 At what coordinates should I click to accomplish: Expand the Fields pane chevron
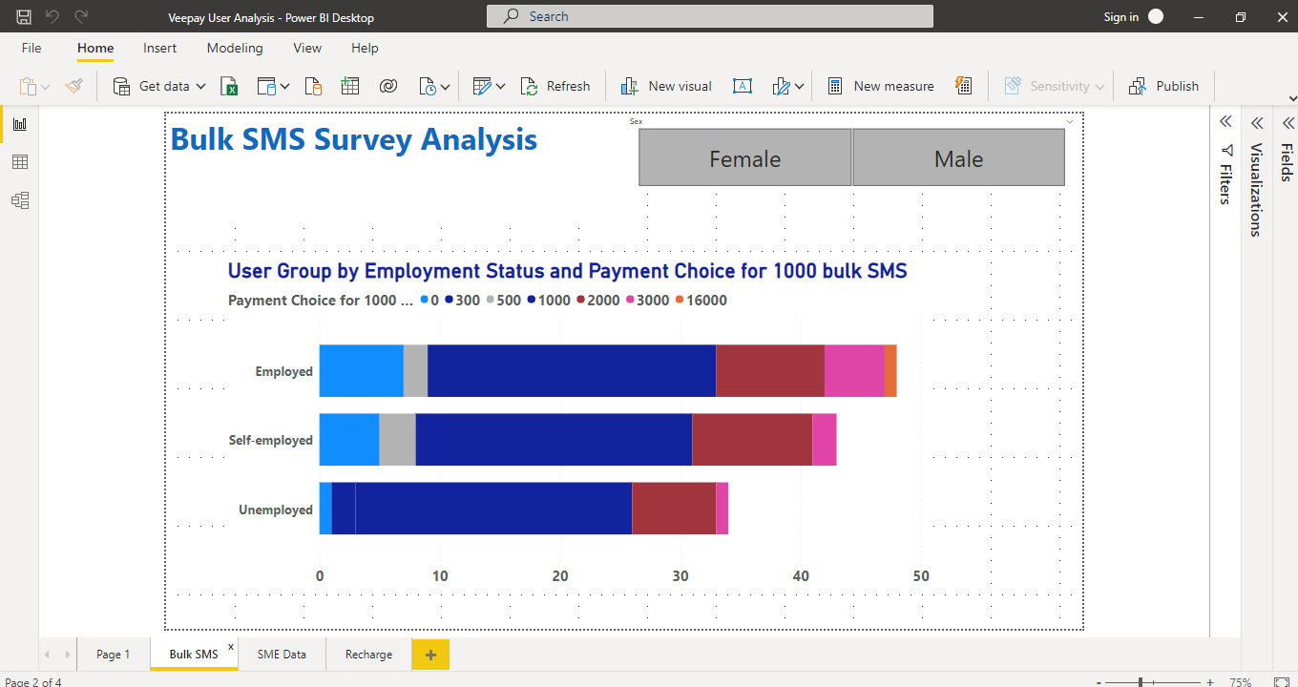click(1288, 122)
